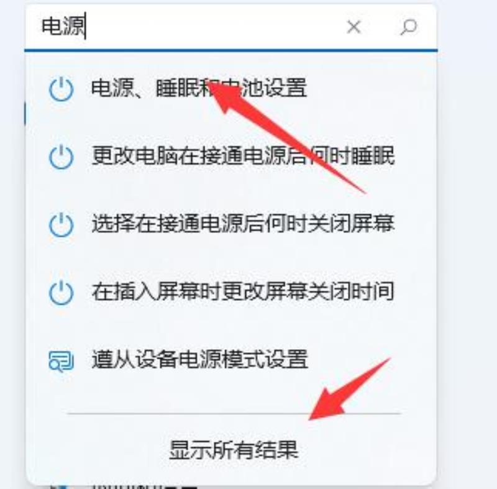Show all results via 显示所有结果
The image size is (497, 489).
[x=234, y=450]
